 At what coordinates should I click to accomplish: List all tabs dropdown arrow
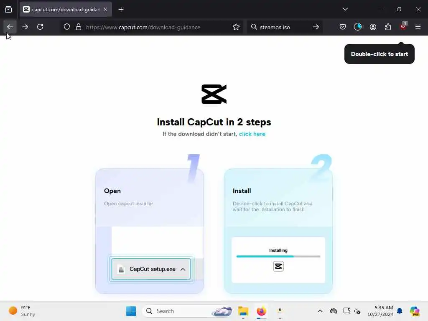345,9
